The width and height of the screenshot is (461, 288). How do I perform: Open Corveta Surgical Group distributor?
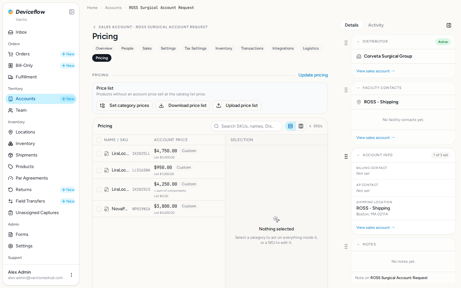click(x=388, y=56)
